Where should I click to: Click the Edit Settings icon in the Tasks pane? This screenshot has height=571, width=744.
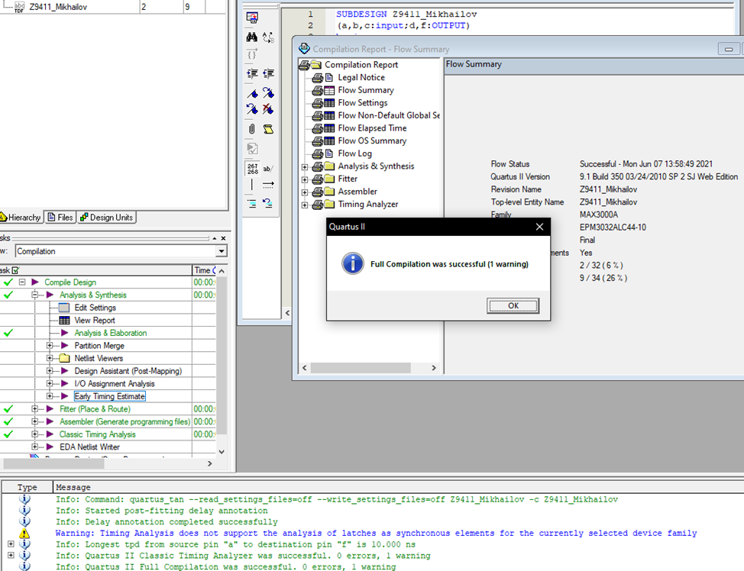[x=64, y=308]
